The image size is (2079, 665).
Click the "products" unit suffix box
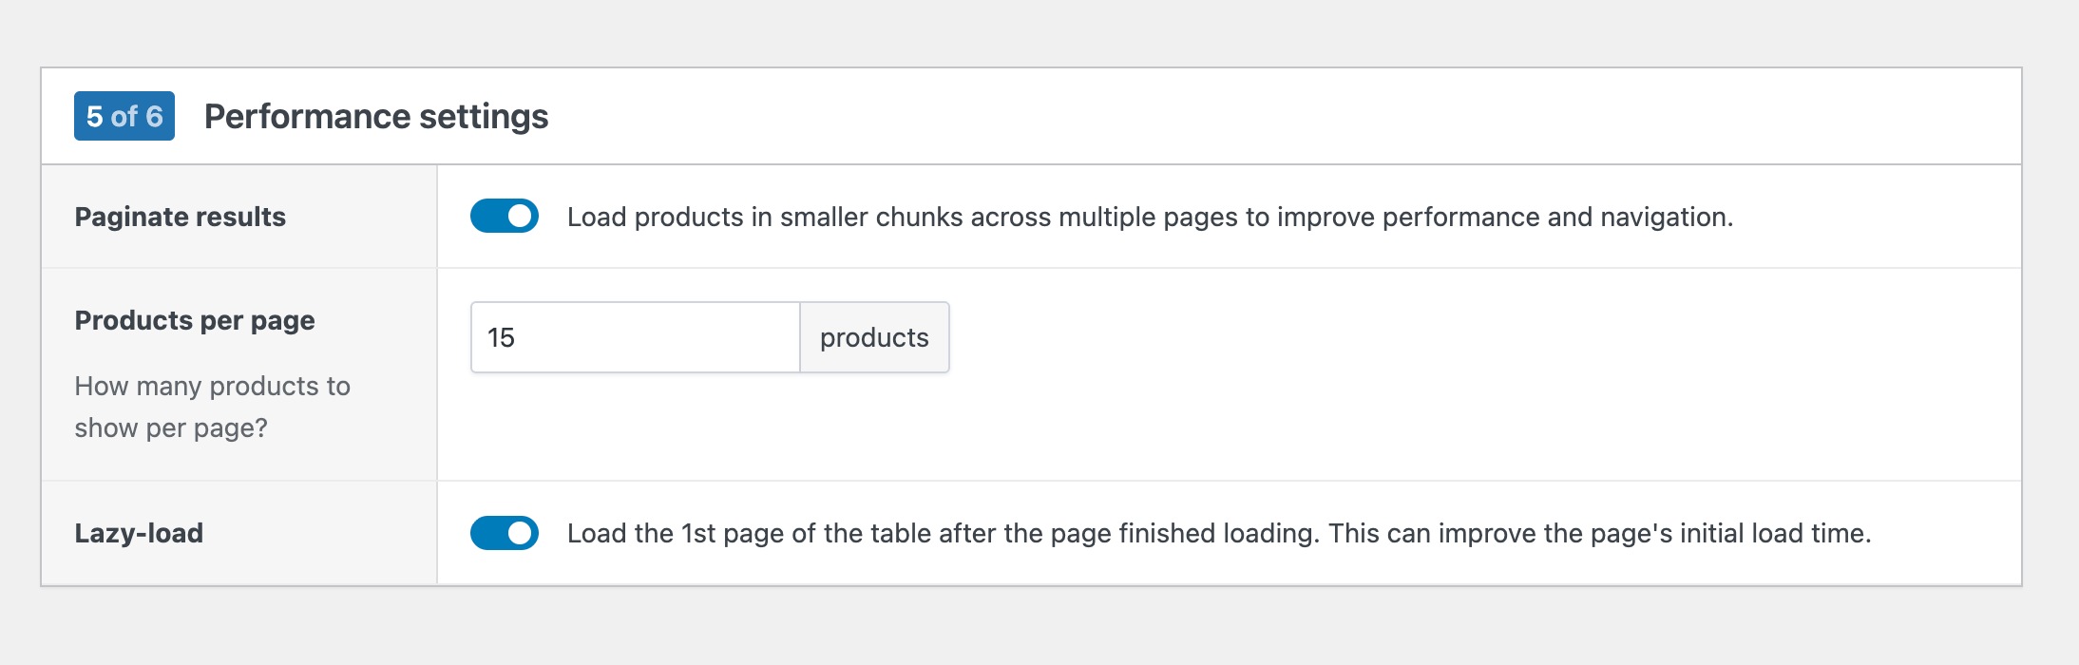point(874,337)
